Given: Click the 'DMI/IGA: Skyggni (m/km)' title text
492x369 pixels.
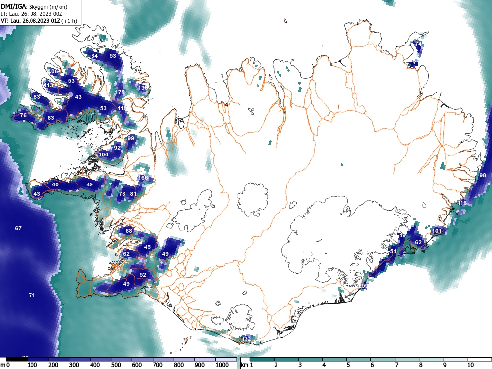Looking at the screenshot, I should tap(34, 6).
